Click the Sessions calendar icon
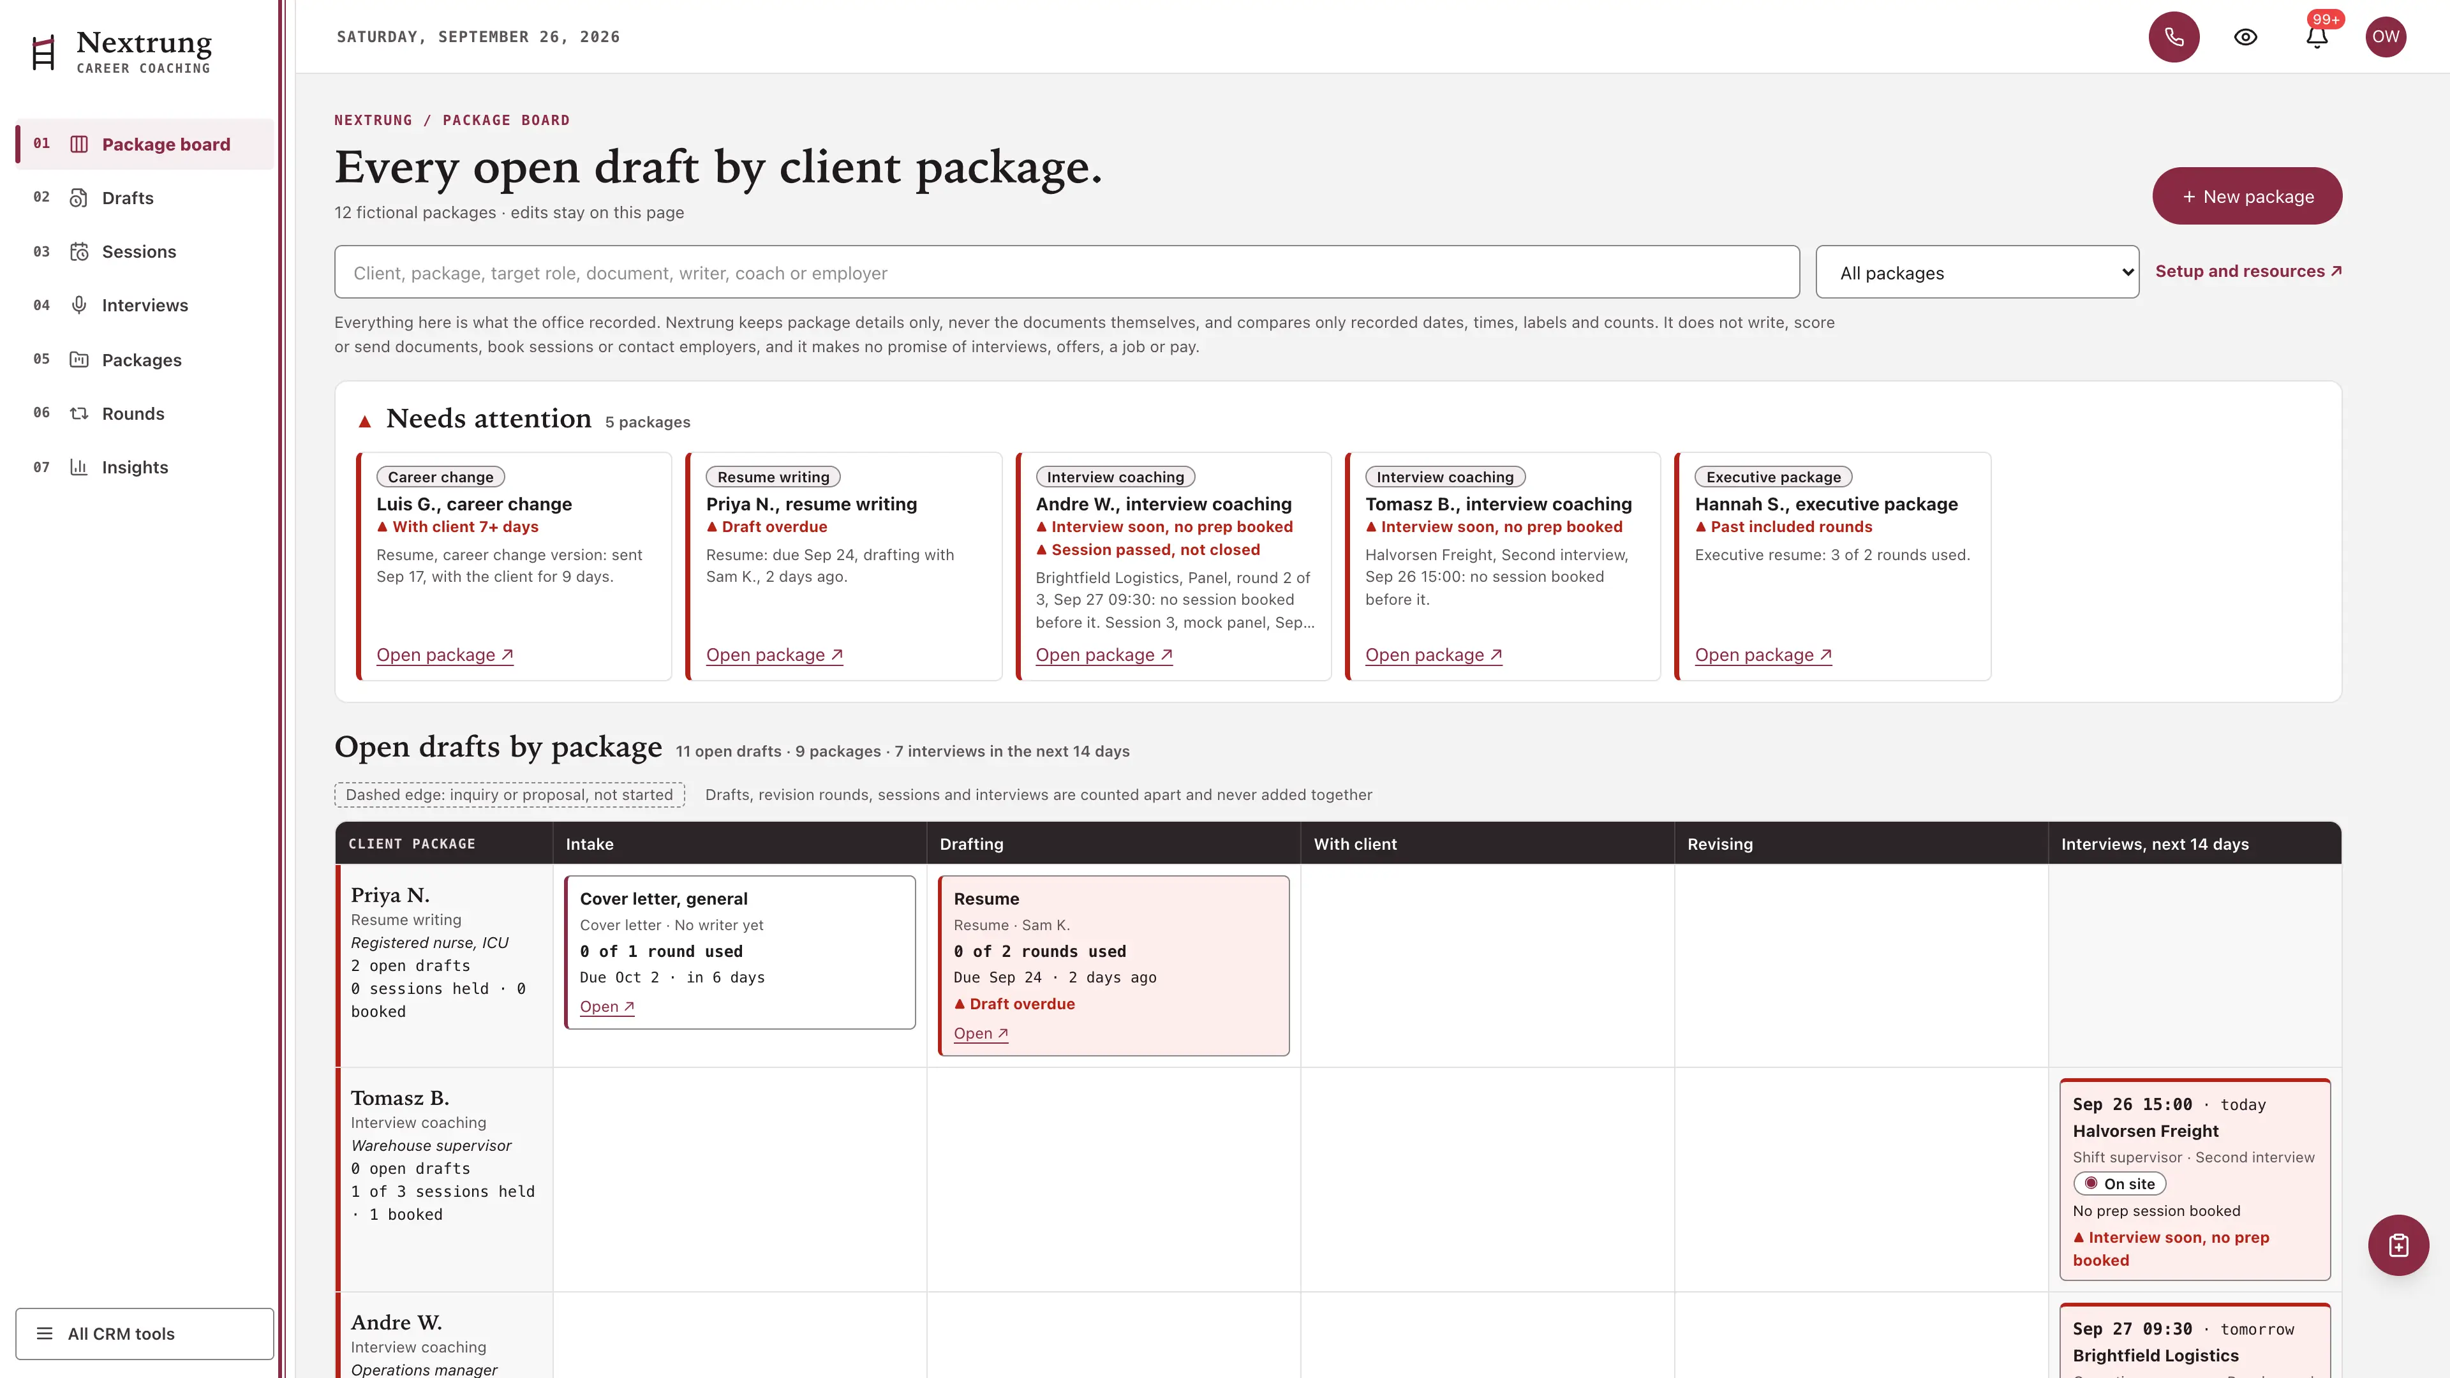This screenshot has height=1378, width=2450. tap(79, 252)
